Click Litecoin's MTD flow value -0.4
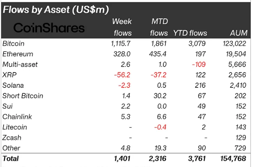254x167 pixels. tap(161, 127)
